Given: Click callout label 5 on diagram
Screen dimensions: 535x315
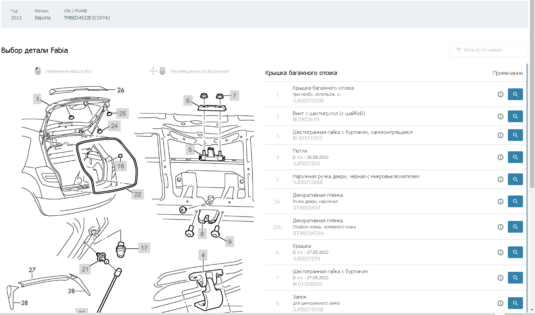Looking at the screenshot, I should [190, 150].
